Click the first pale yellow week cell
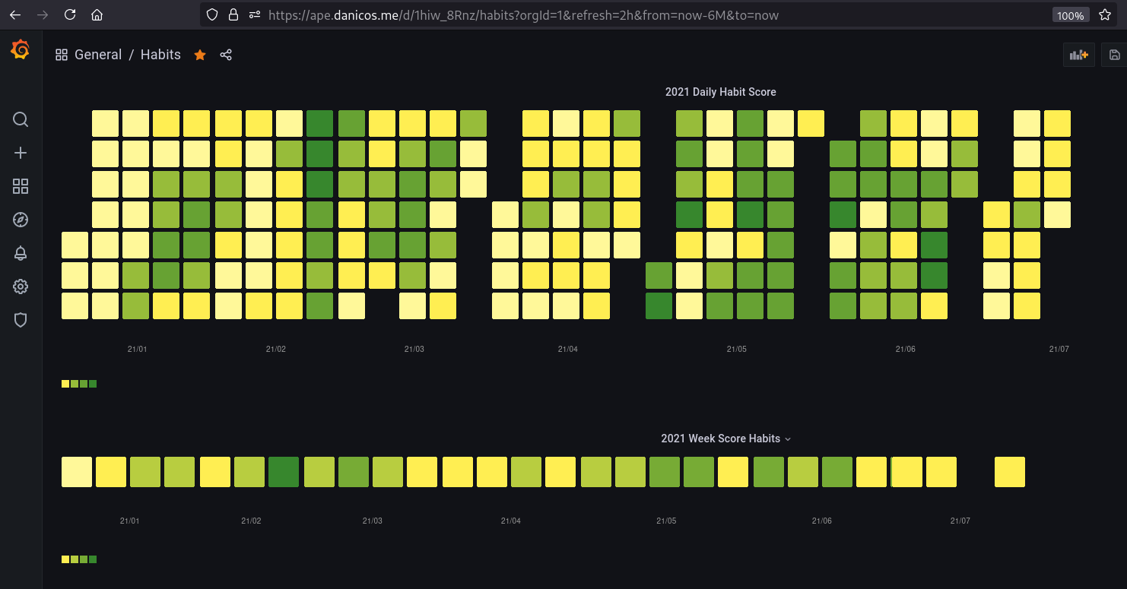 point(77,472)
